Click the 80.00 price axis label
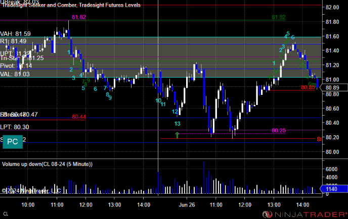Image resolution: width=348 pixels, height=219 pixels. (332, 152)
